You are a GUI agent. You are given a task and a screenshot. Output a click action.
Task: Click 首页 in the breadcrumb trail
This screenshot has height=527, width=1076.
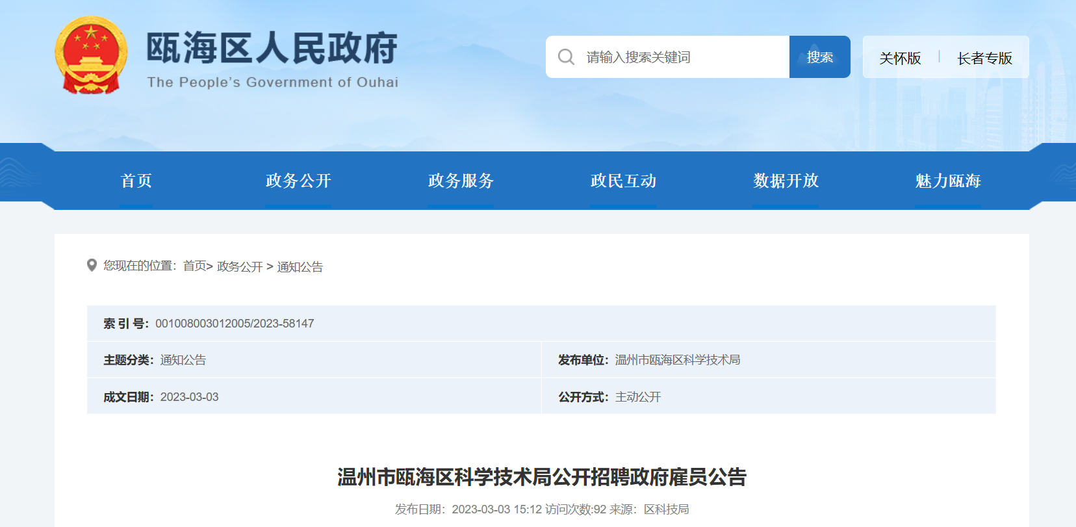tap(194, 266)
